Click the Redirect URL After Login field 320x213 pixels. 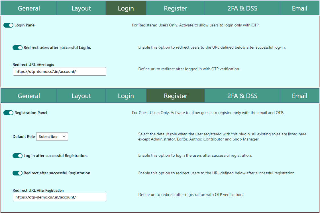(59, 71)
